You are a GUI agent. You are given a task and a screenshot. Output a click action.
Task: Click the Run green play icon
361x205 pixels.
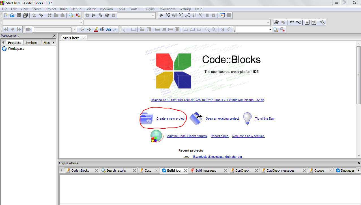click(94, 15)
